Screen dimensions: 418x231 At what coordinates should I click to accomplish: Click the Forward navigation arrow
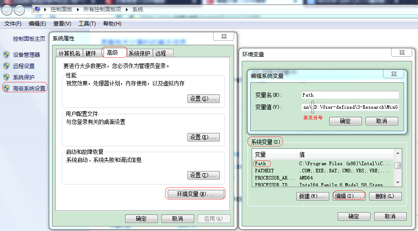[x=19, y=10]
